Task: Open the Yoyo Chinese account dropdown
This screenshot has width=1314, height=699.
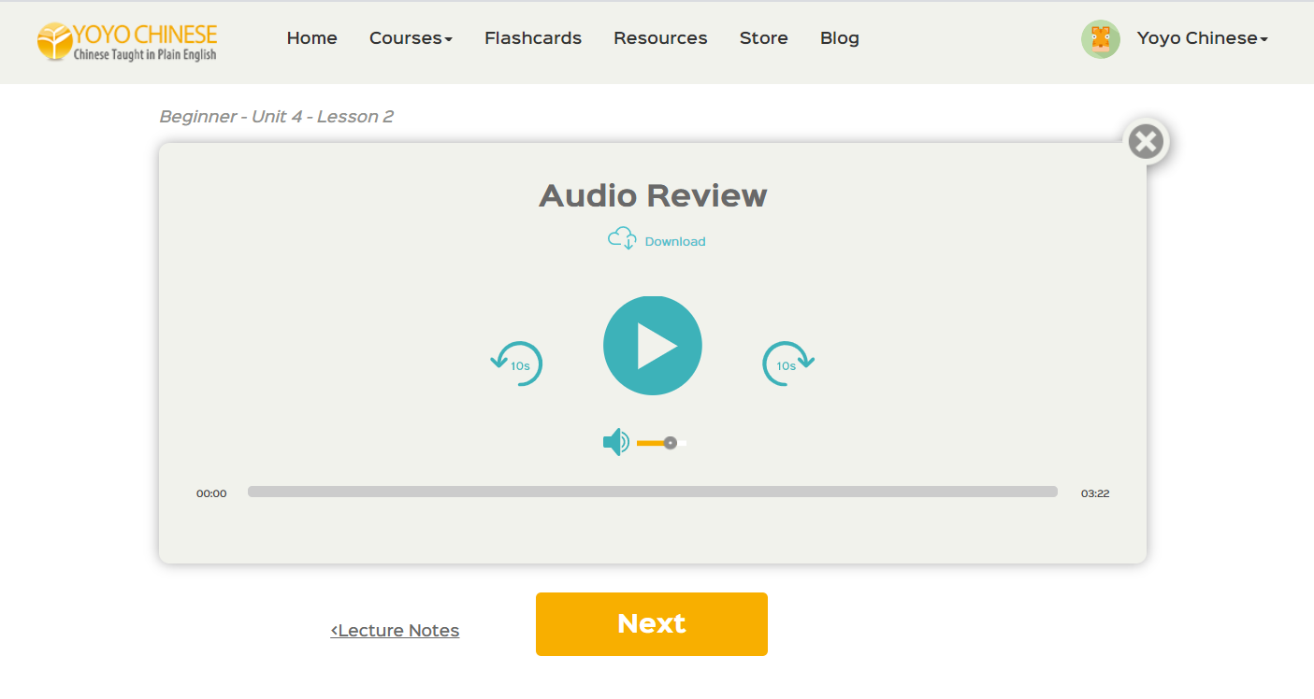Action: click(x=1202, y=38)
